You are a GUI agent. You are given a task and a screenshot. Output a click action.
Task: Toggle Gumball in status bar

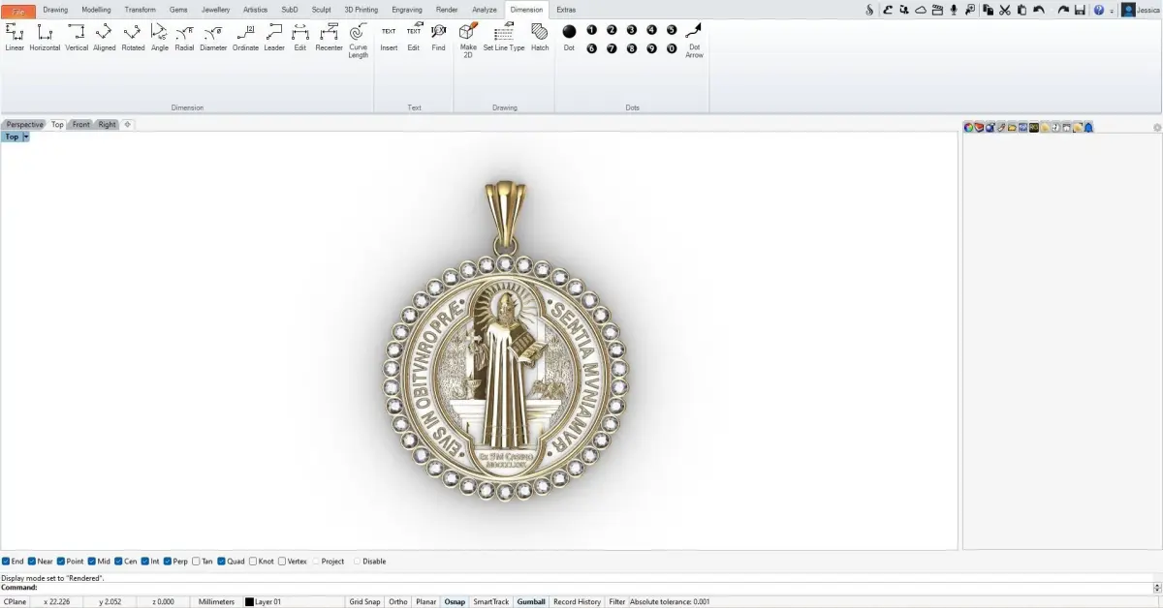tap(531, 602)
